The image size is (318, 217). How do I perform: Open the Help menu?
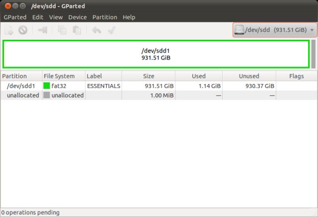(129, 17)
